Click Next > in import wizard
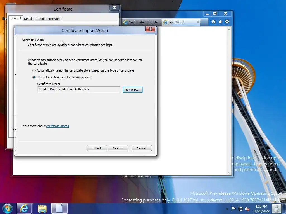The image size is (286, 214). click(118, 148)
